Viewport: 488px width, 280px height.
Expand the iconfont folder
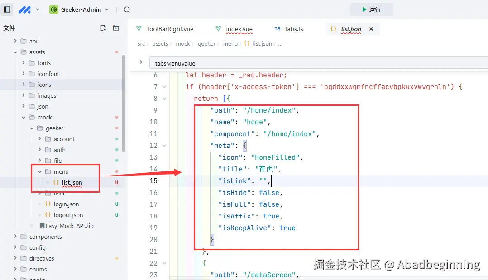[24, 73]
